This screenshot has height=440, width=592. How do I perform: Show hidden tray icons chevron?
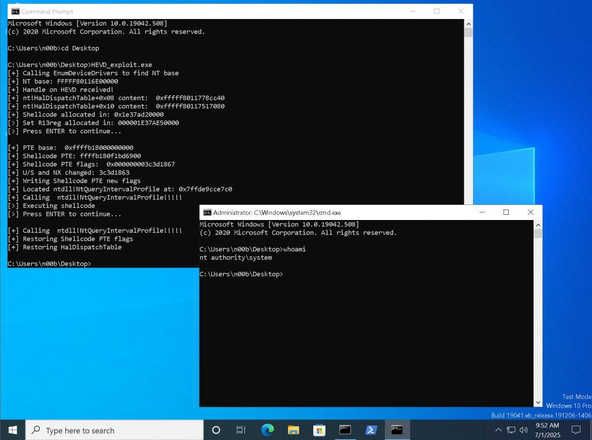[x=498, y=430]
